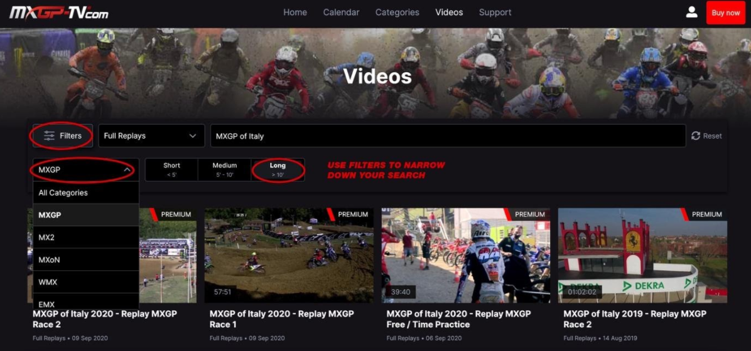Image resolution: width=751 pixels, height=351 pixels.
Task: Select All Categories option
Action: [x=85, y=193]
